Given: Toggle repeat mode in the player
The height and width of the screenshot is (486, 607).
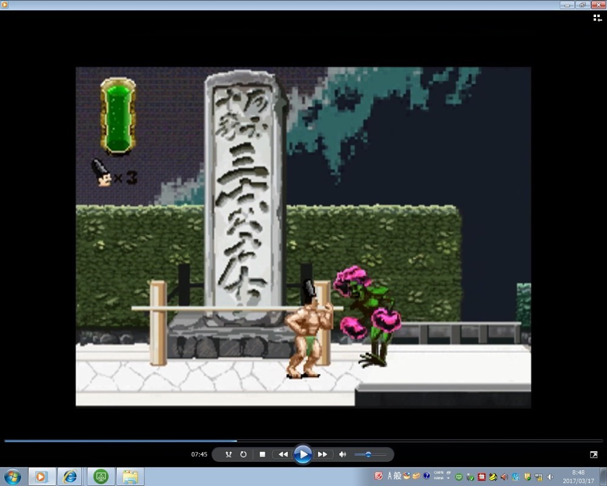Looking at the screenshot, I should (x=243, y=454).
